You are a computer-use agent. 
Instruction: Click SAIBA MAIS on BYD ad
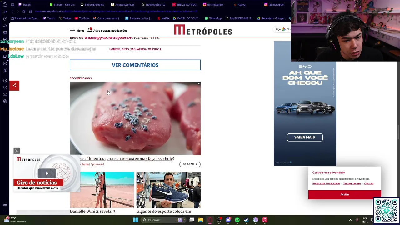[x=305, y=137]
